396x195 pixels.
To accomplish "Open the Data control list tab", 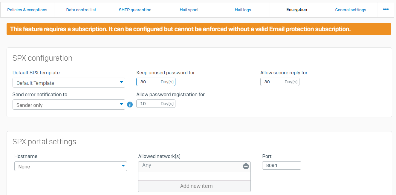I will 81,10.
